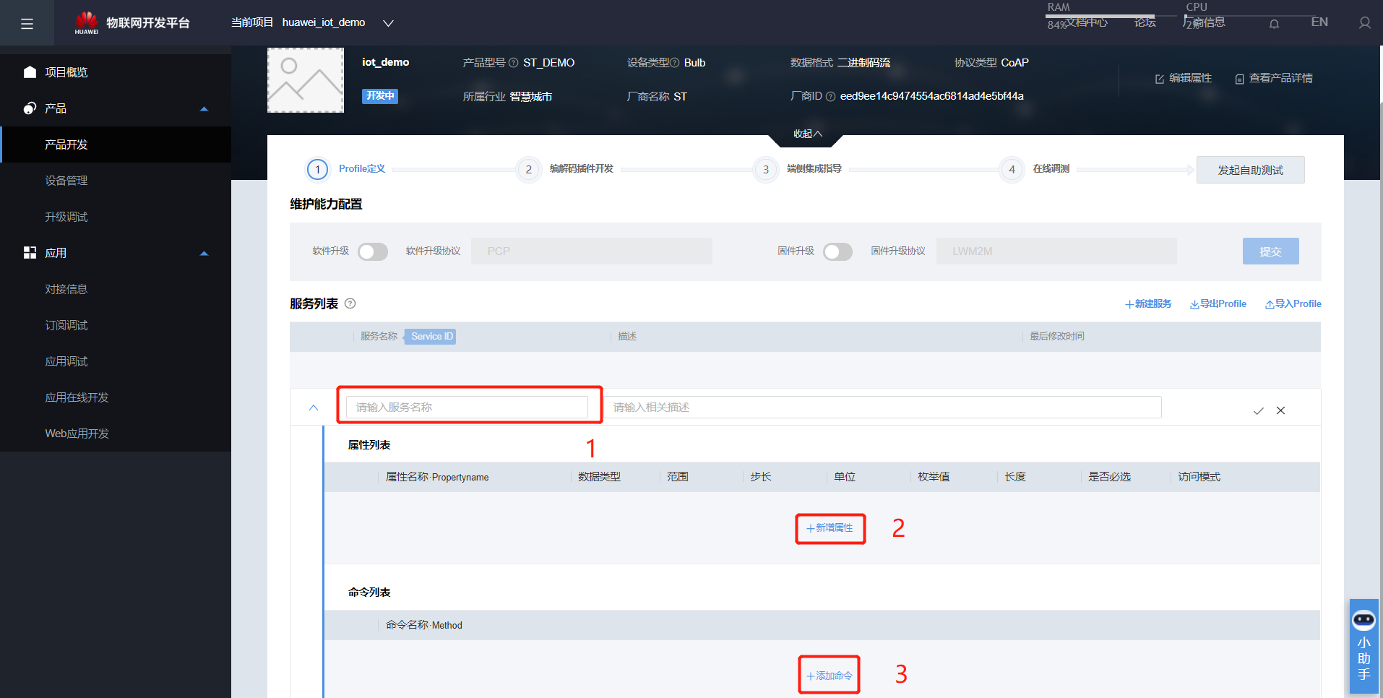Cancel the new service with X icon
The width and height of the screenshot is (1383, 698).
1280,410
